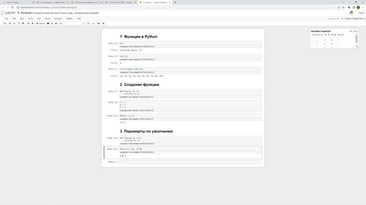Select the code cell containing abs

[x=190, y=43]
